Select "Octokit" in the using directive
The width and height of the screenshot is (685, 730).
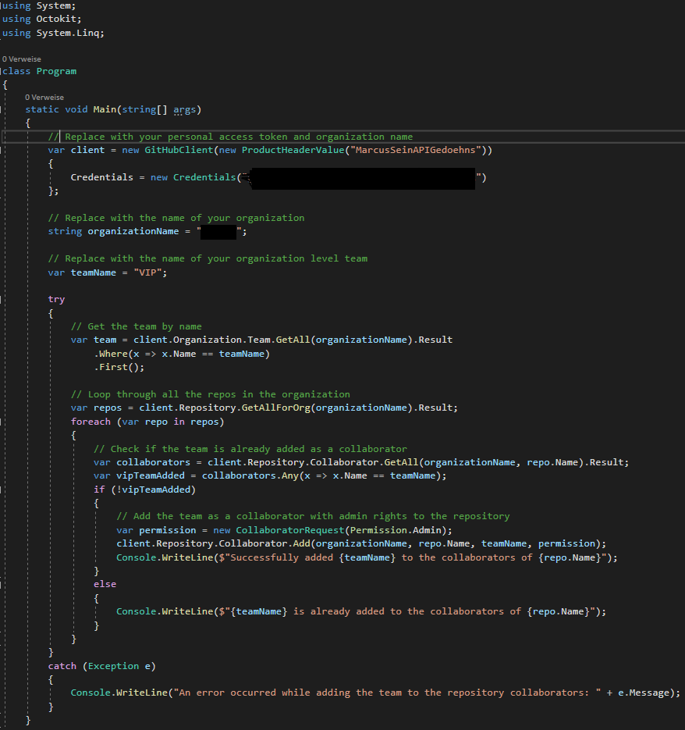click(x=56, y=19)
